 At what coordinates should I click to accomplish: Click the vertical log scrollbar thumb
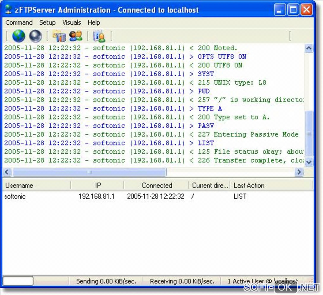pyautogui.click(x=308, y=134)
